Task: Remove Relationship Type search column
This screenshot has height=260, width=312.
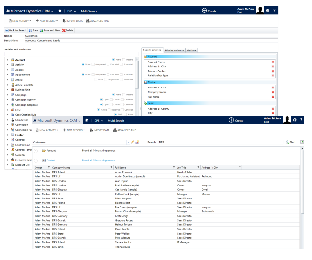Action: pos(273,76)
